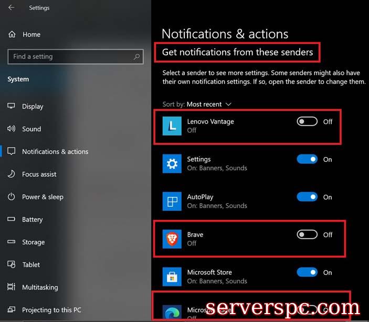This screenshot has height=322, width=369.
Task: Click the search magnifier icon
Action: 136,57
